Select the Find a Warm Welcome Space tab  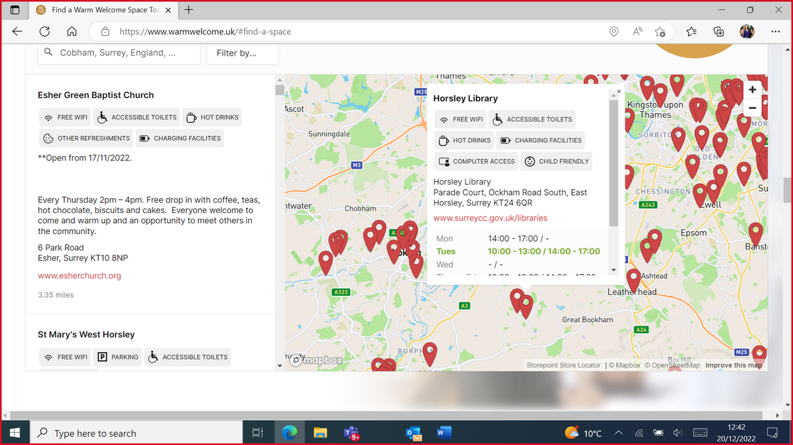(104, 10)
